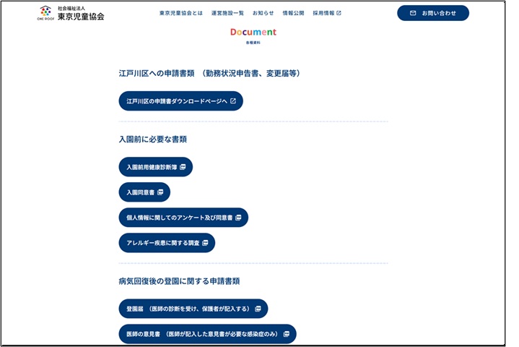This screenshot has height=347, width=519.
Task: Click external link icon on 江戸川区 download button
Action: (233, 101)
